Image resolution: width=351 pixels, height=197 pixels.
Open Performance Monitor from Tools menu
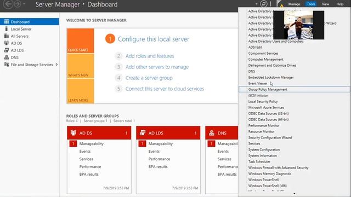264,125
